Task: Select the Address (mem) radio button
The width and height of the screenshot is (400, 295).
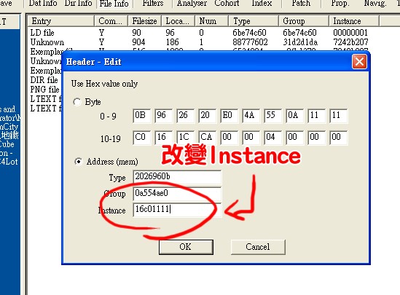Action: [x=78, y=162]
